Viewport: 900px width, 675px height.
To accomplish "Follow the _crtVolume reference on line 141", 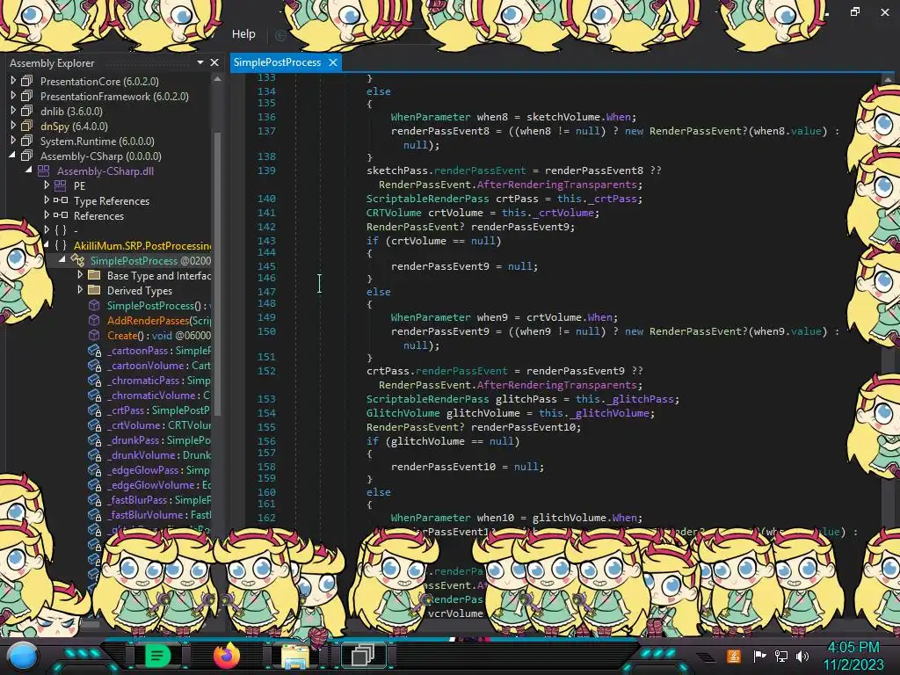I will click(563, 213).
